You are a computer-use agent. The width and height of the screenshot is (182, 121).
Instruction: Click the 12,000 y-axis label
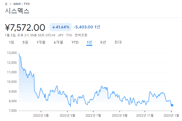(x=12, y=63)
